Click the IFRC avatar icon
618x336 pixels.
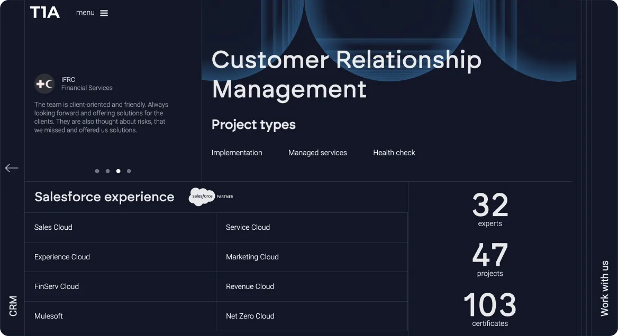(x=44, y=83)
